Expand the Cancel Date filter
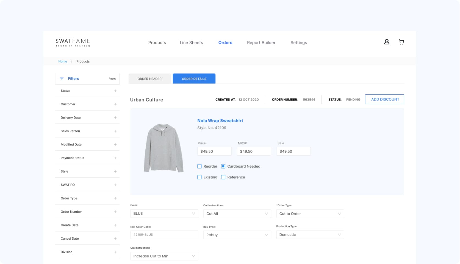Viewport: 460px width, 264px height. [x=87, y=238]
